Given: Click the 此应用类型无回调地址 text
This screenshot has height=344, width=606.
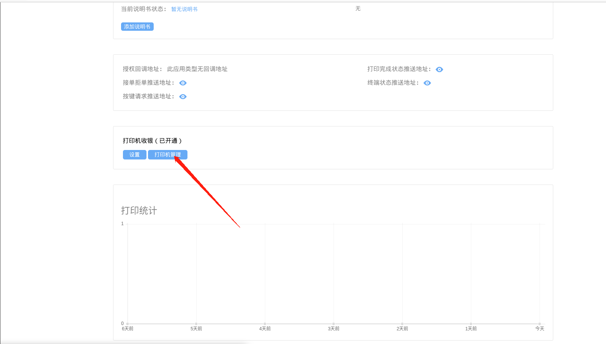Looking at the screenshot, I should [197, 69].
